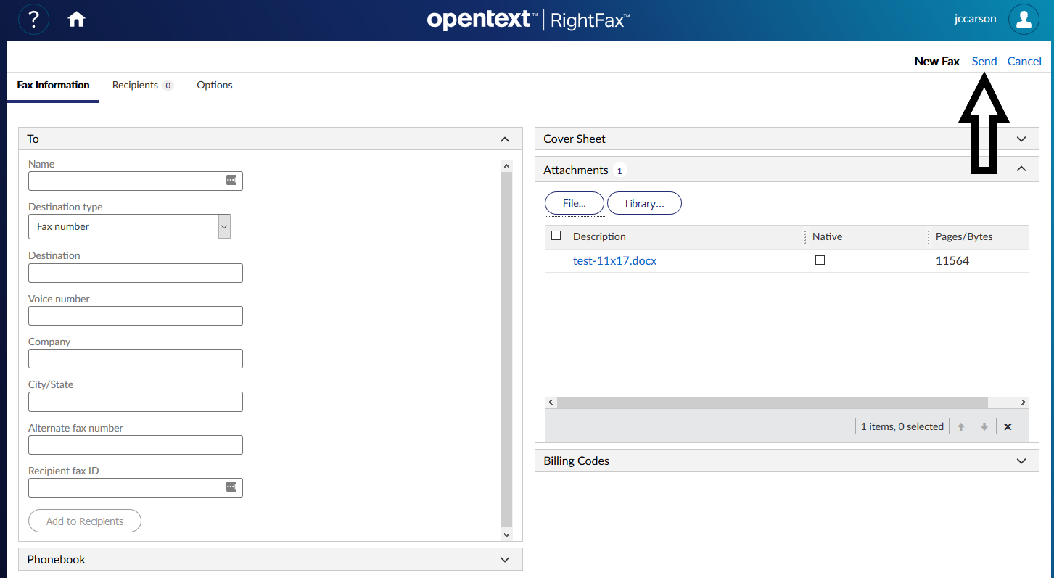
Task: Click scroll-down arrow in To panel
Action: (x=506, y=534)
